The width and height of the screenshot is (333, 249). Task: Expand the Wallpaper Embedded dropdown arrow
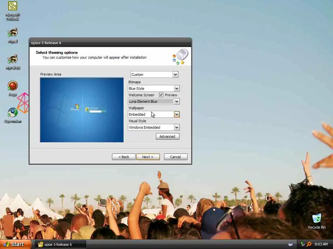click(x=177, y=114)
